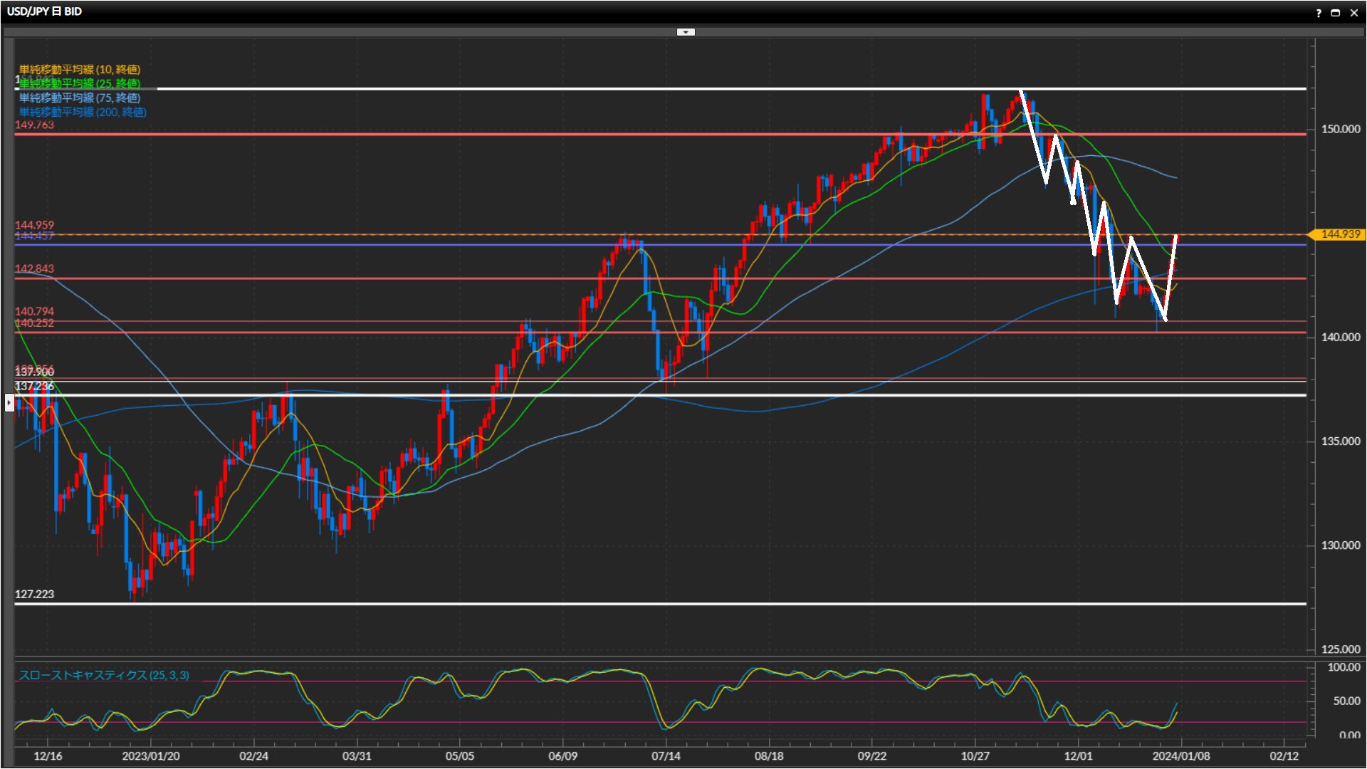Expand the left side panel arrow
This screenshot has width=1367, height=769.
click(x=9, y=403)
